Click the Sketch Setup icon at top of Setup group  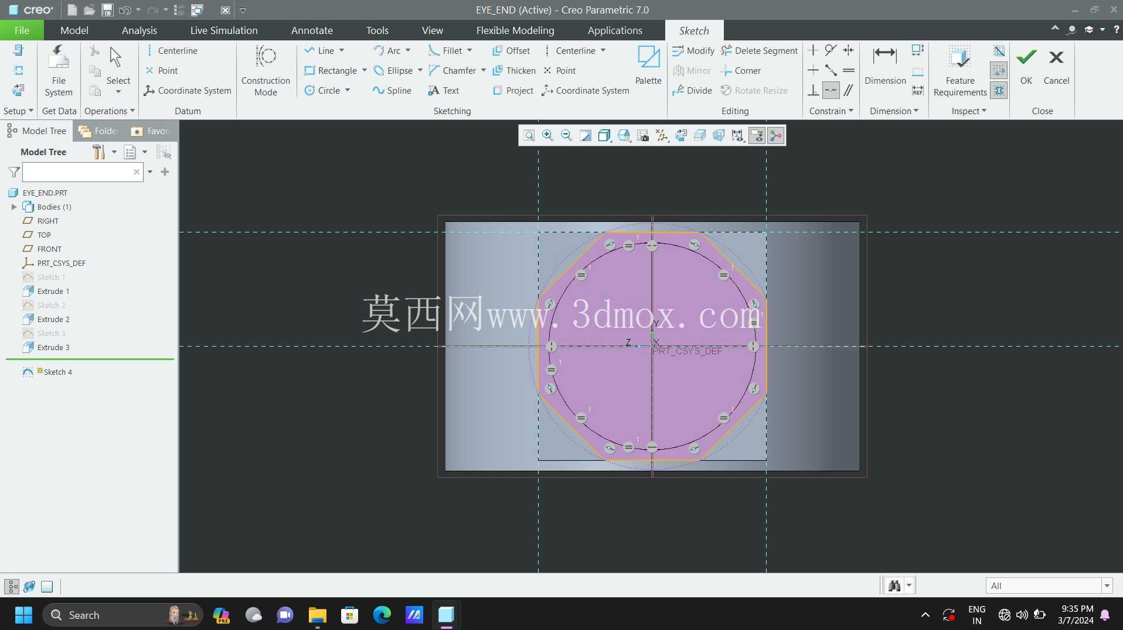(18, 50)
